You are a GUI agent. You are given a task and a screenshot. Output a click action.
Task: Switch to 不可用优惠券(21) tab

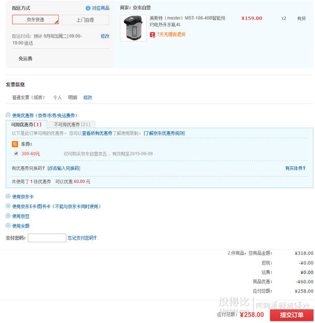[72, 125]
